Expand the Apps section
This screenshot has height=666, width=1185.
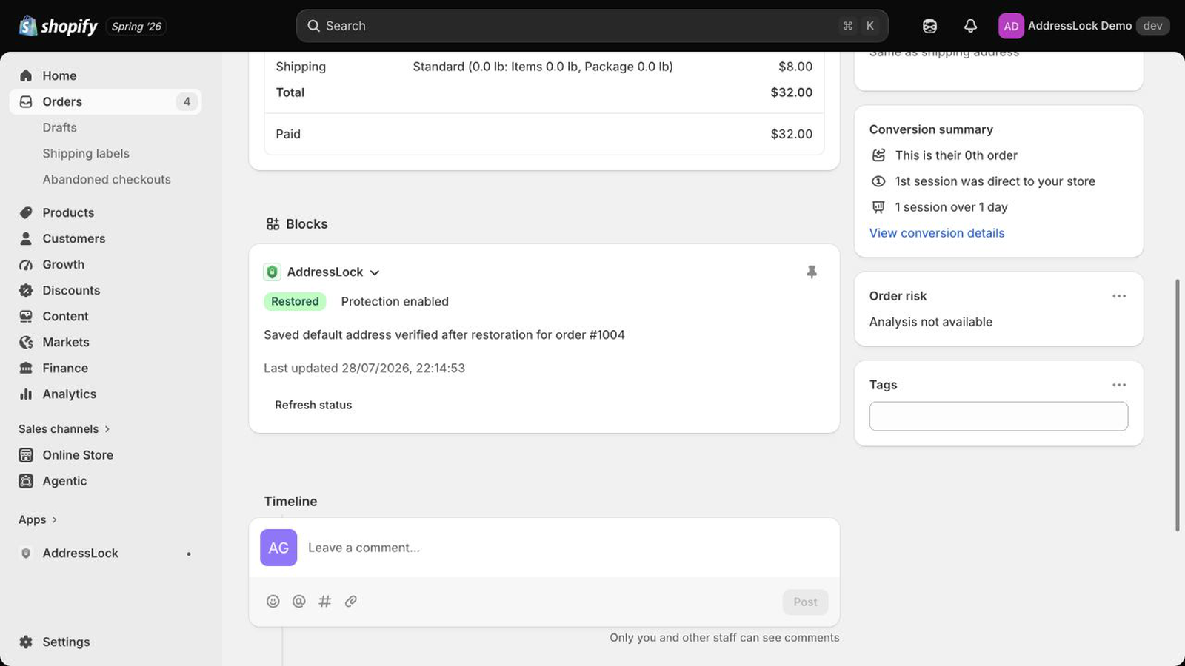point(38,519)
